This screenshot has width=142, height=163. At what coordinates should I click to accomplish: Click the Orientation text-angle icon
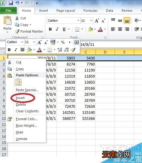click(x=137, y=21)
